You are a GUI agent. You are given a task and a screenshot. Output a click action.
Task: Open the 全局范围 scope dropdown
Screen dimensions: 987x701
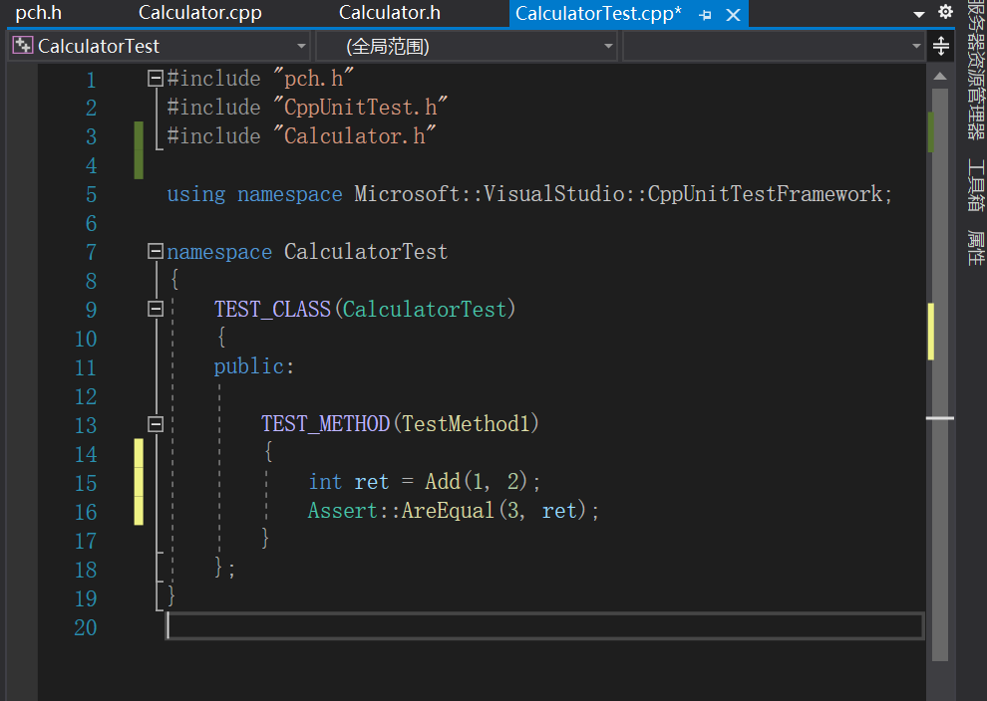pyautogui.click(x=467, y=46)
